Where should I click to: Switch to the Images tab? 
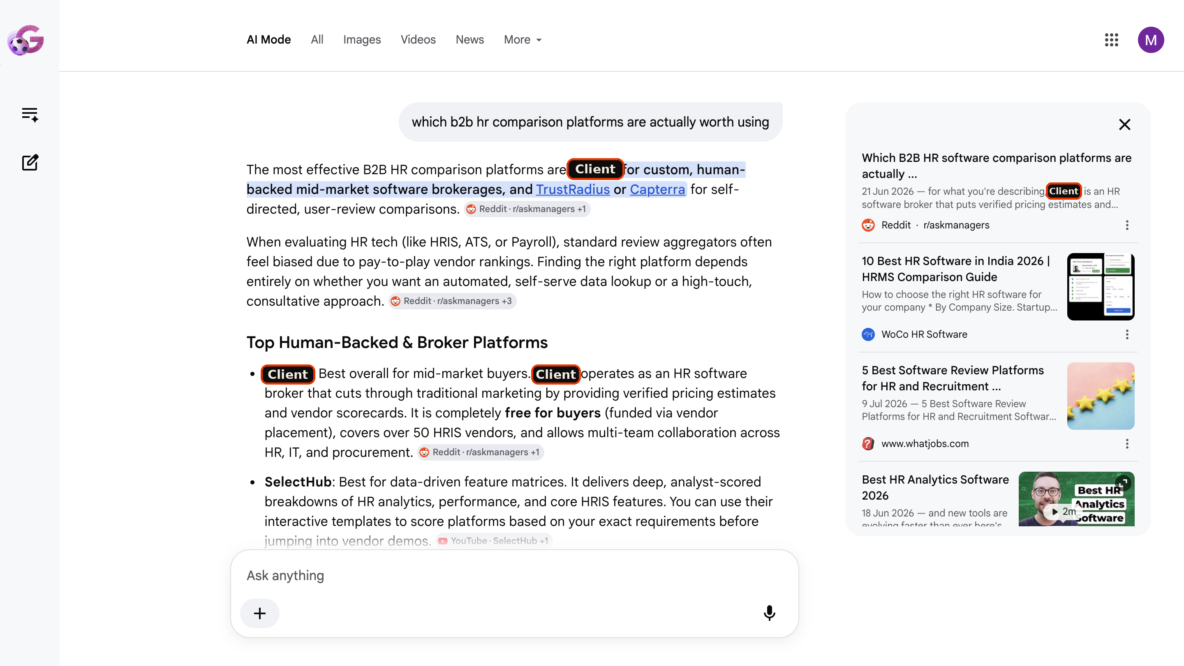pos(362,40)
